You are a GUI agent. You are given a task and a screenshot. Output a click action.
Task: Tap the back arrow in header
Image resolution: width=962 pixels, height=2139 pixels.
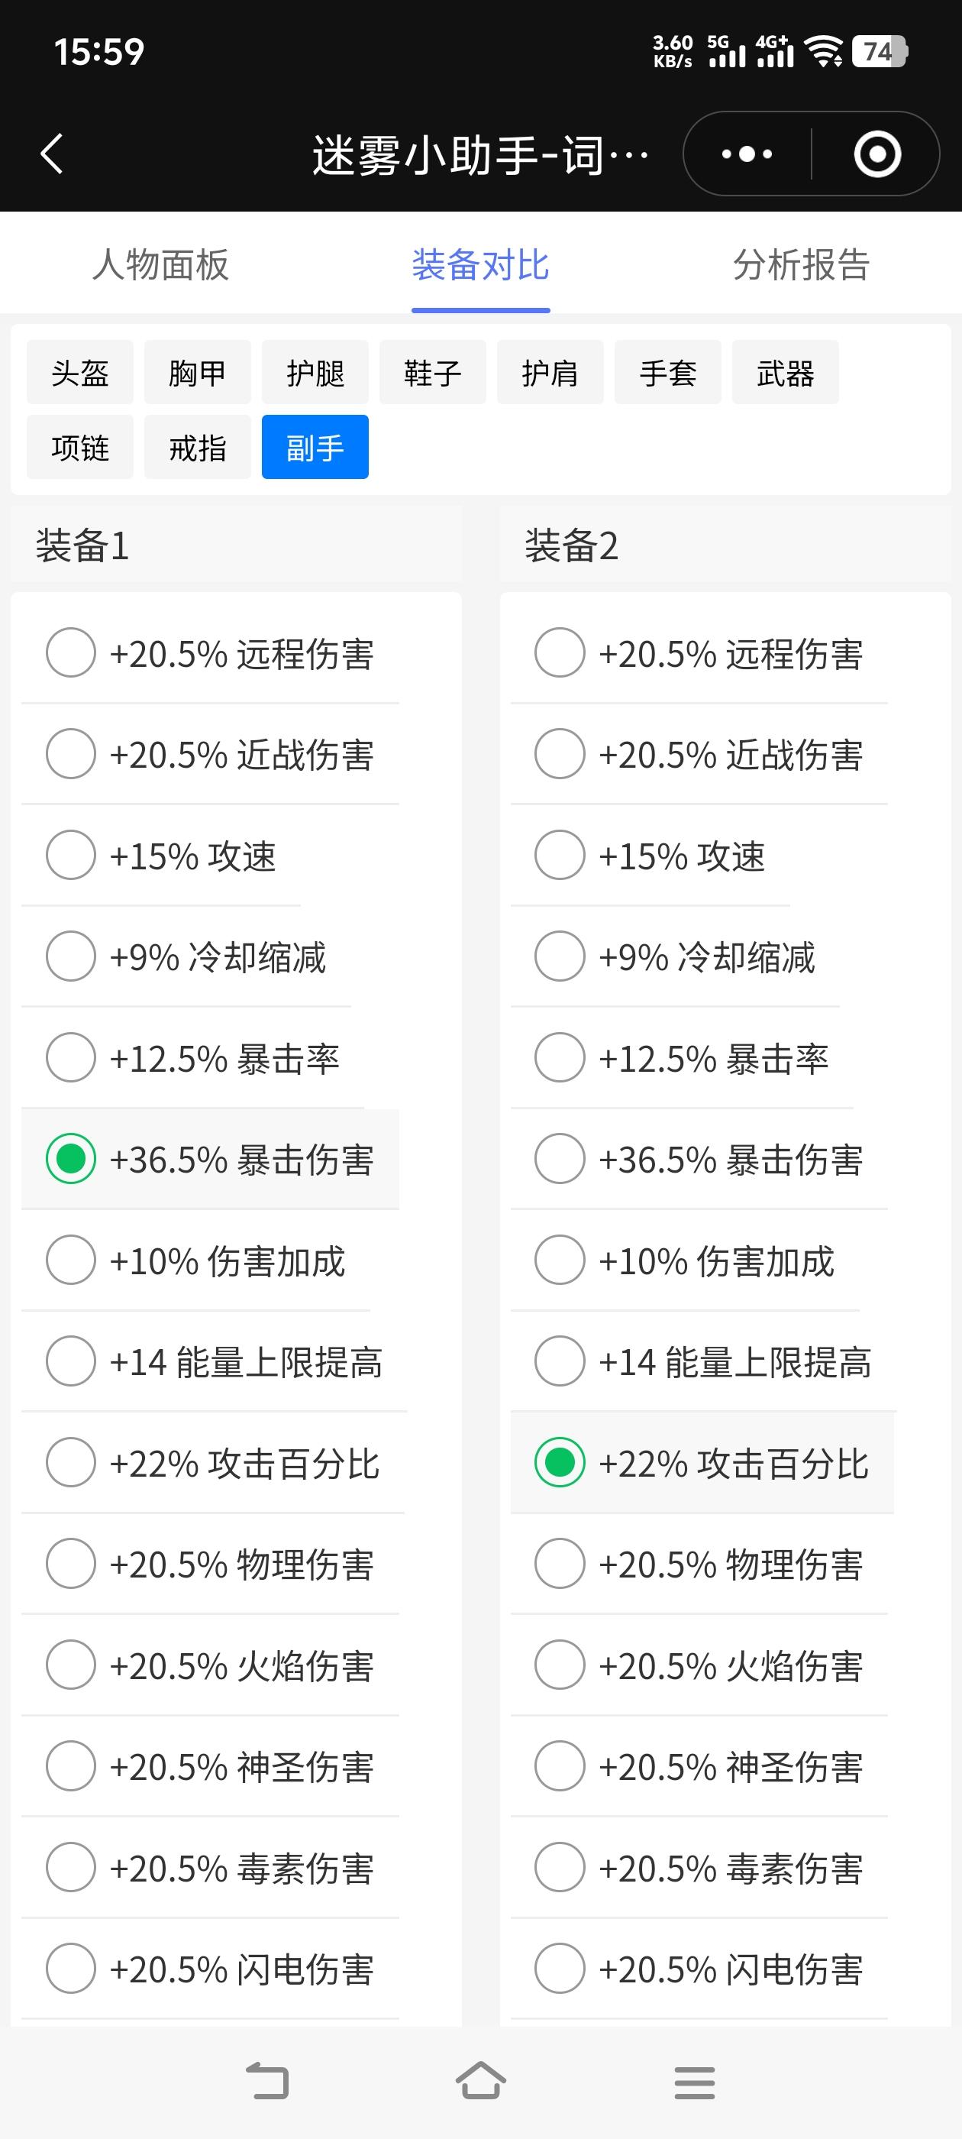pyautogui.click(x=51, y=154)
